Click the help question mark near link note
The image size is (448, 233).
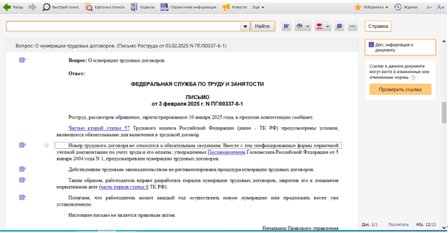pos(413,78)
